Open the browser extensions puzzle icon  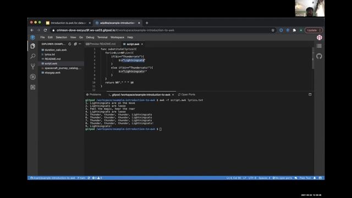pyautogui.click(x=294, y=30)
